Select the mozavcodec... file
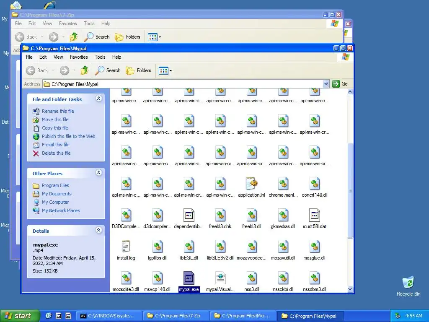429x322 pixels. click(251, 251)
